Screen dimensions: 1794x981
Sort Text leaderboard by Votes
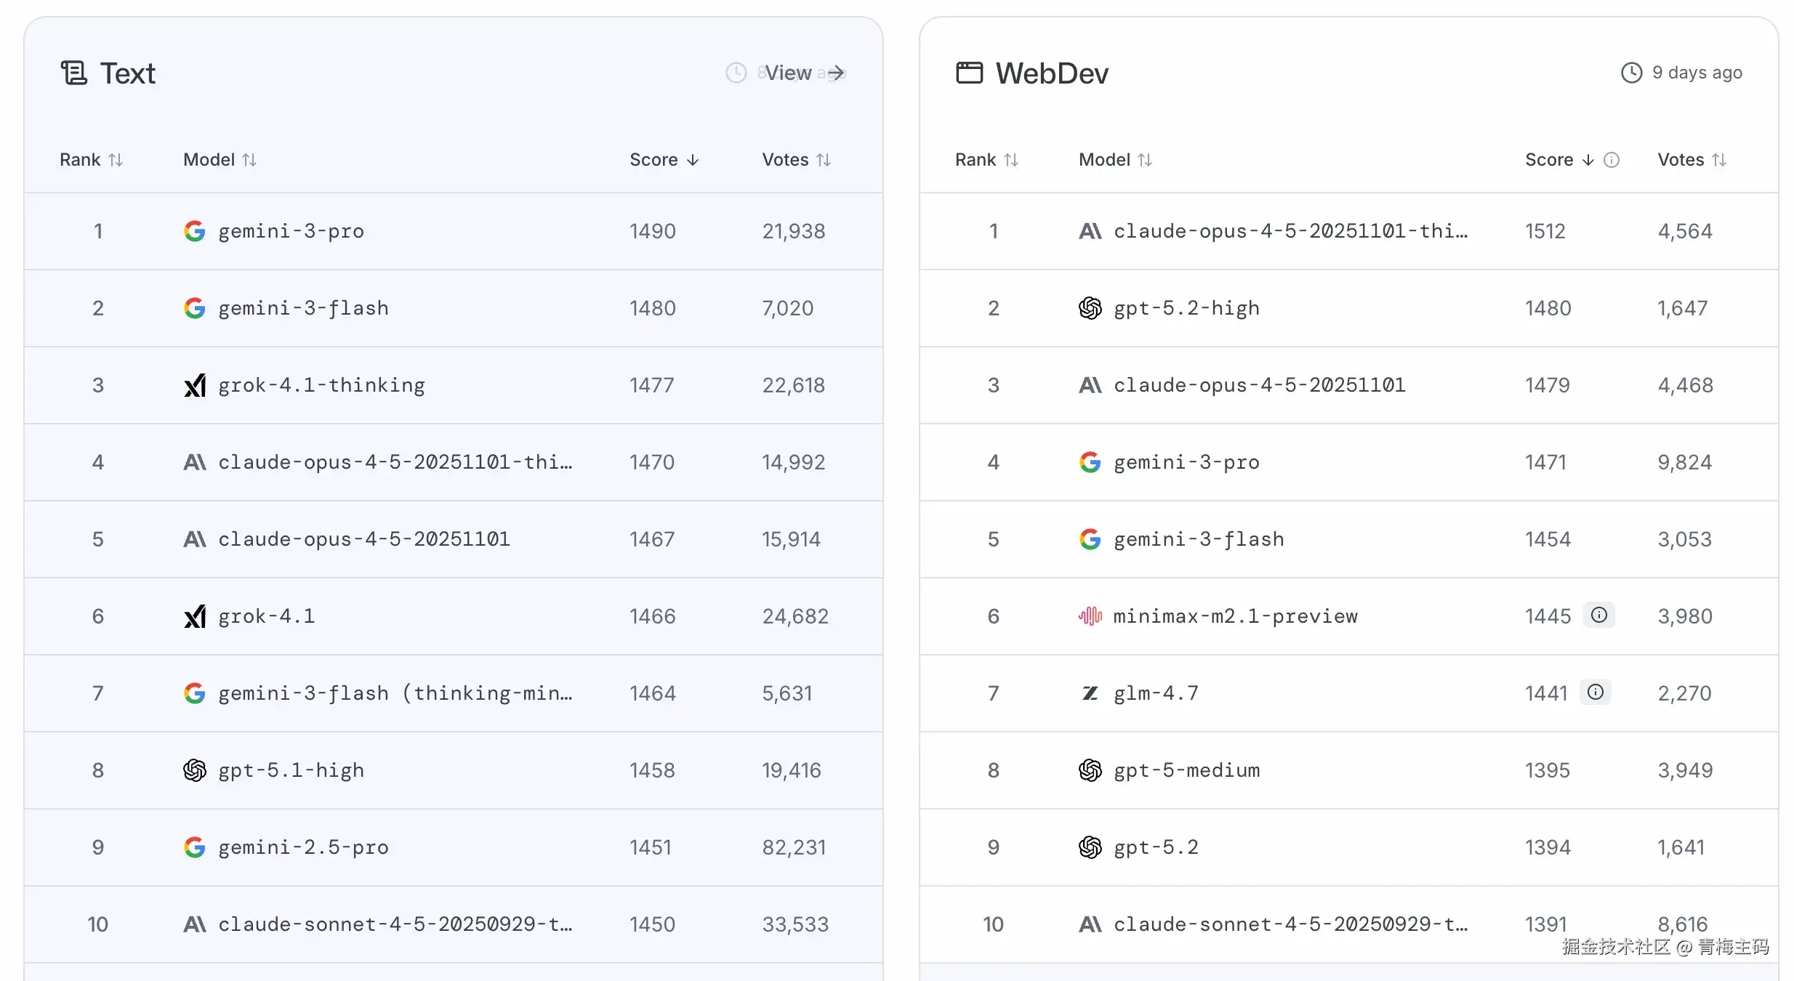click(x=796, y=160)
